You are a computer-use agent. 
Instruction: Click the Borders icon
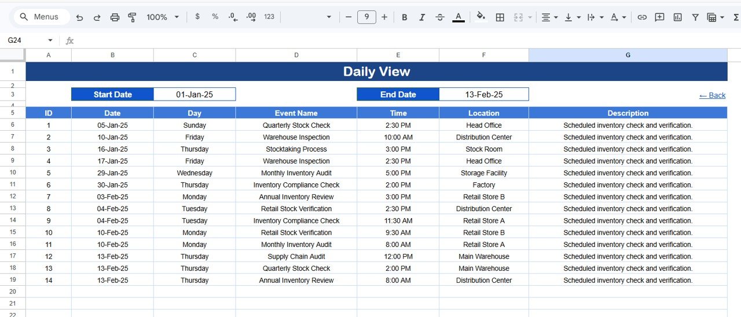coord(500,17)
